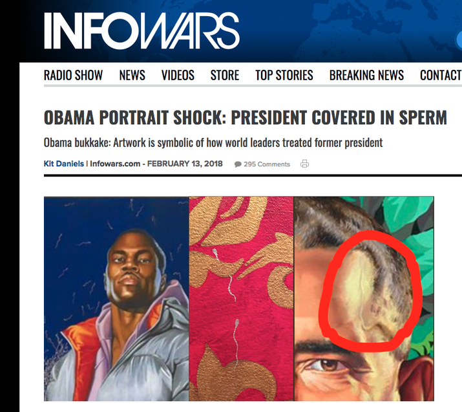Select Top Stories in the navigation
This screenshot has height=412, width=462.
click(284, 75)
